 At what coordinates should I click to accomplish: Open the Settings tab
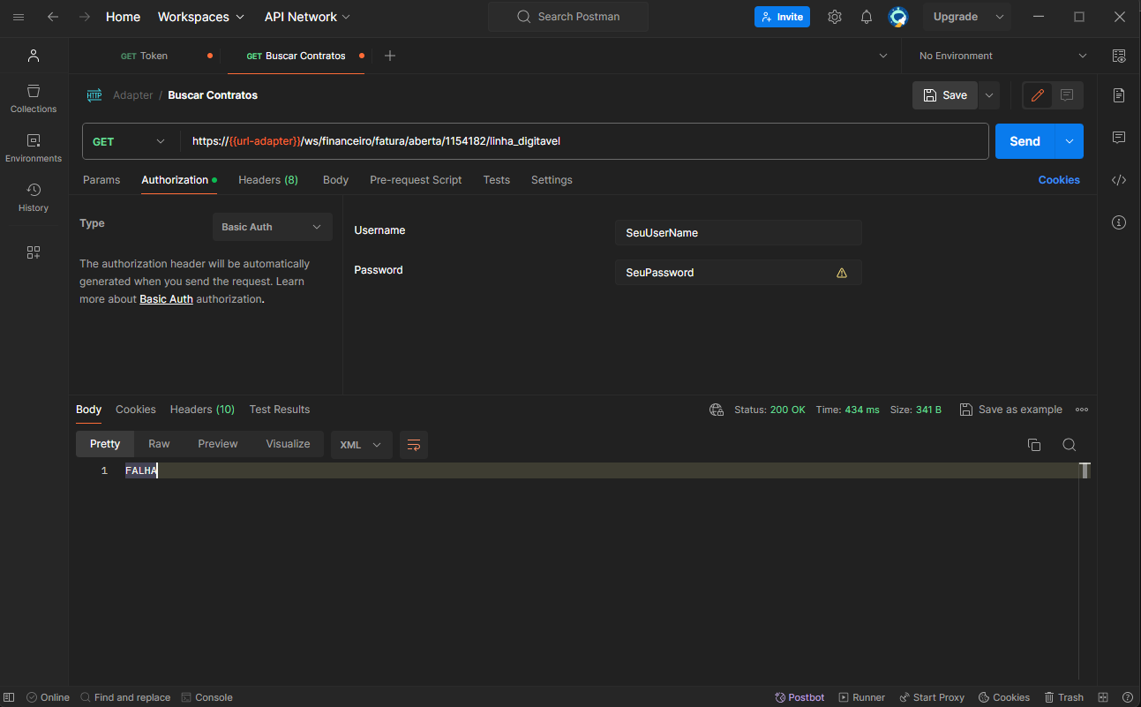tap(552, 180)
